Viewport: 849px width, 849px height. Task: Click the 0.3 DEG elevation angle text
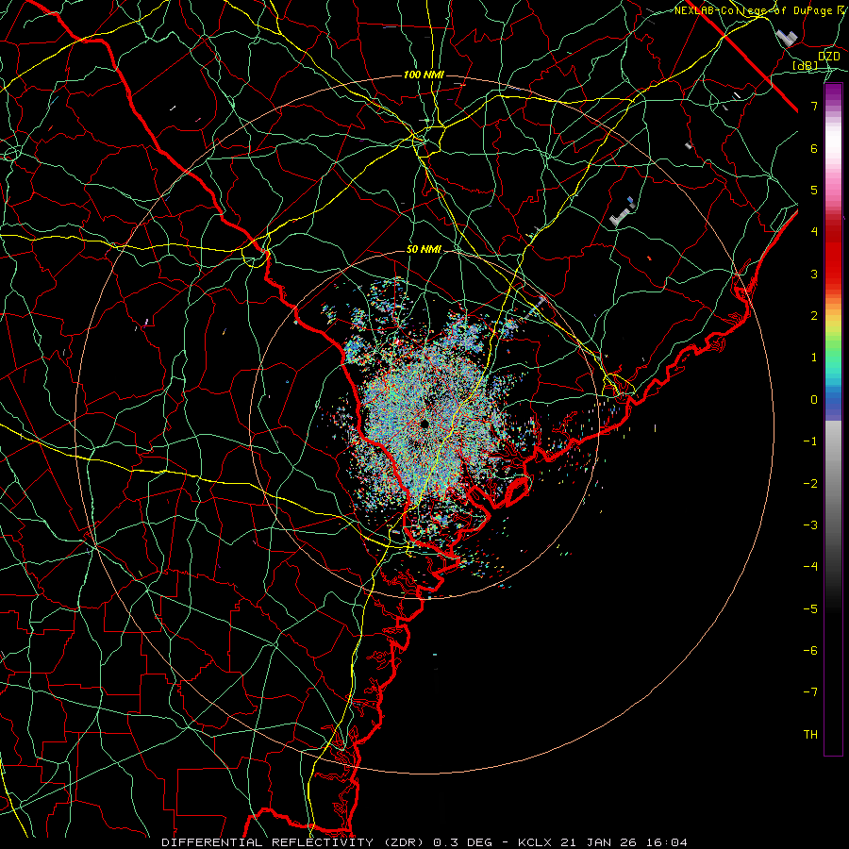463,842
